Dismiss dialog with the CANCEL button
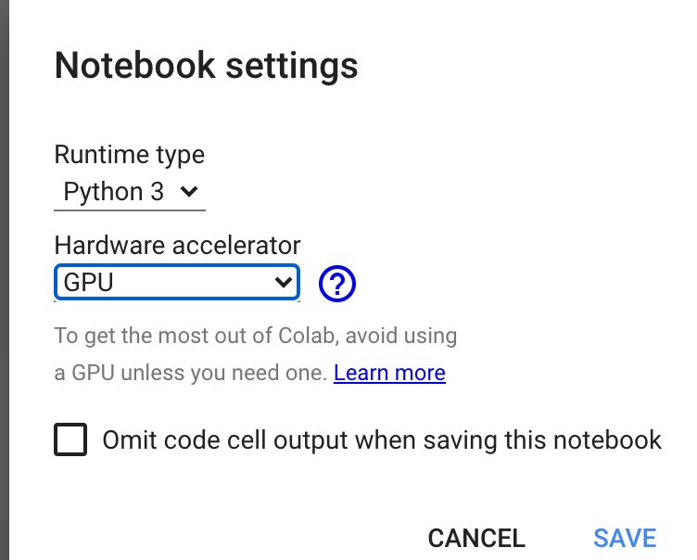697x560 pixels. (476, 538)
